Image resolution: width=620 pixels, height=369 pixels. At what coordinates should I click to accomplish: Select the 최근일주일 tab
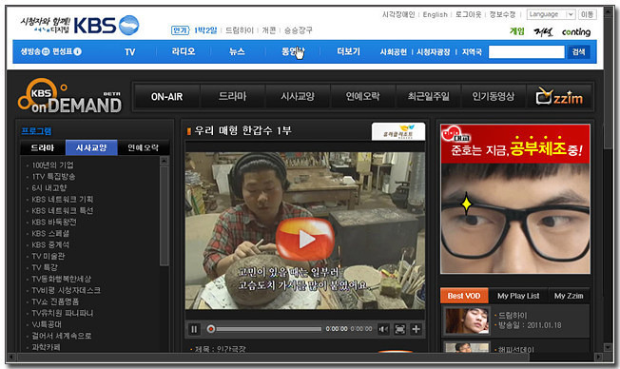coord(428,96)
